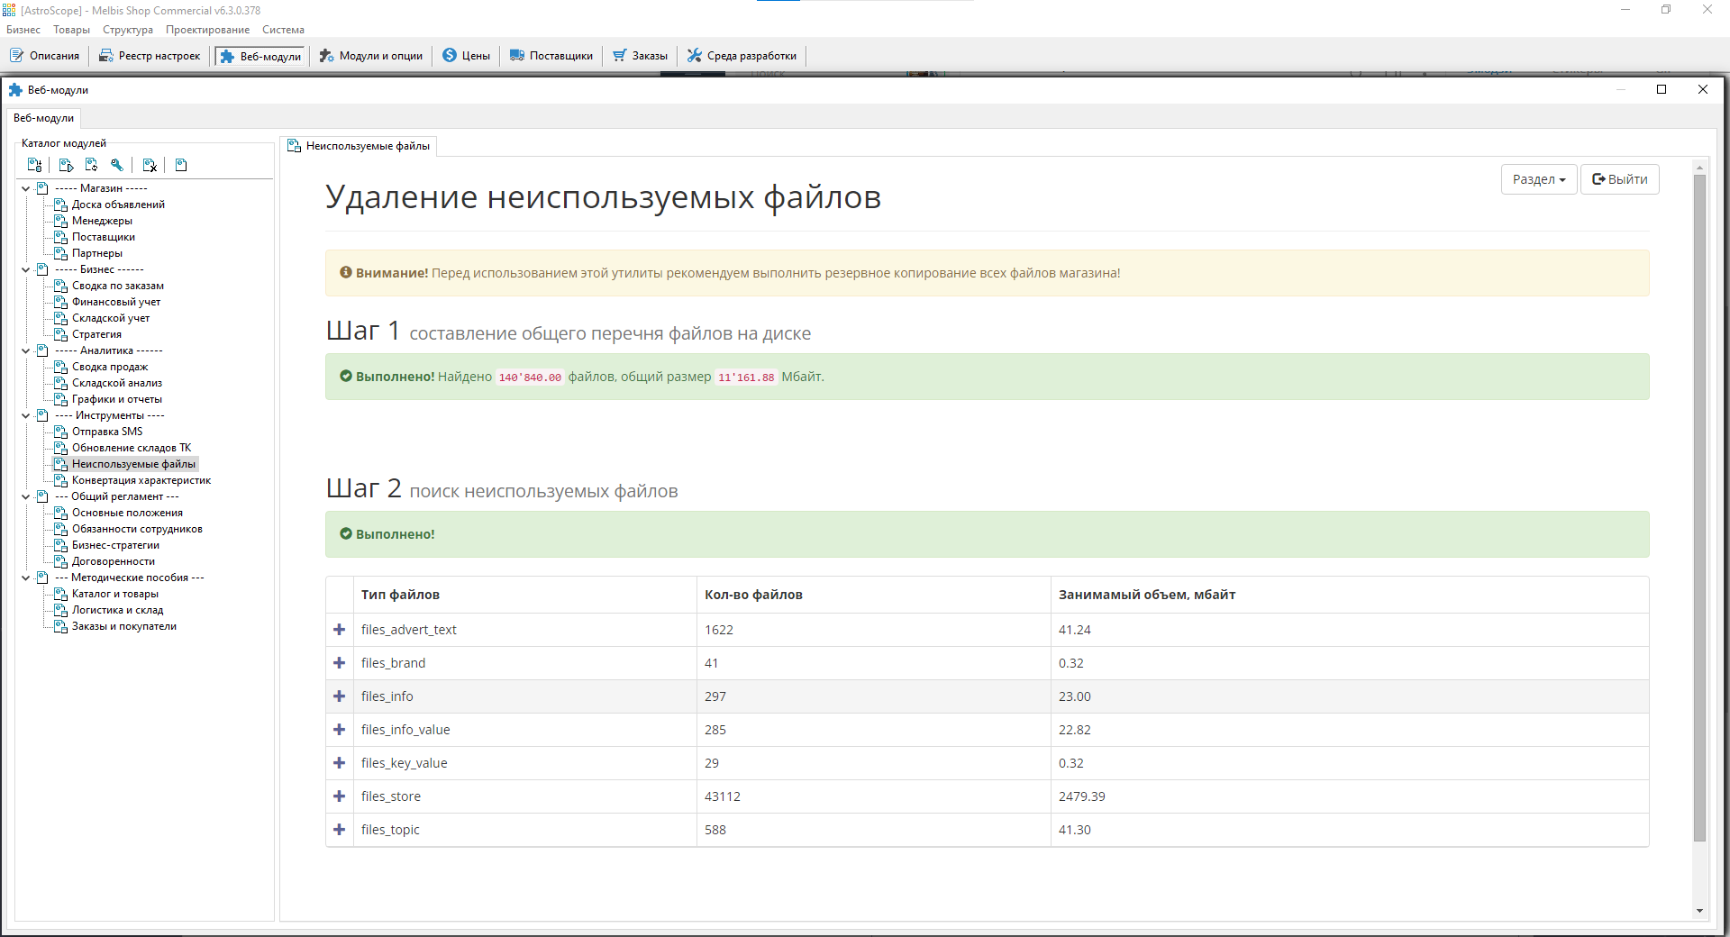Open the Структура menu
This screenshot has height=937, width=1730.
(128, 30)
